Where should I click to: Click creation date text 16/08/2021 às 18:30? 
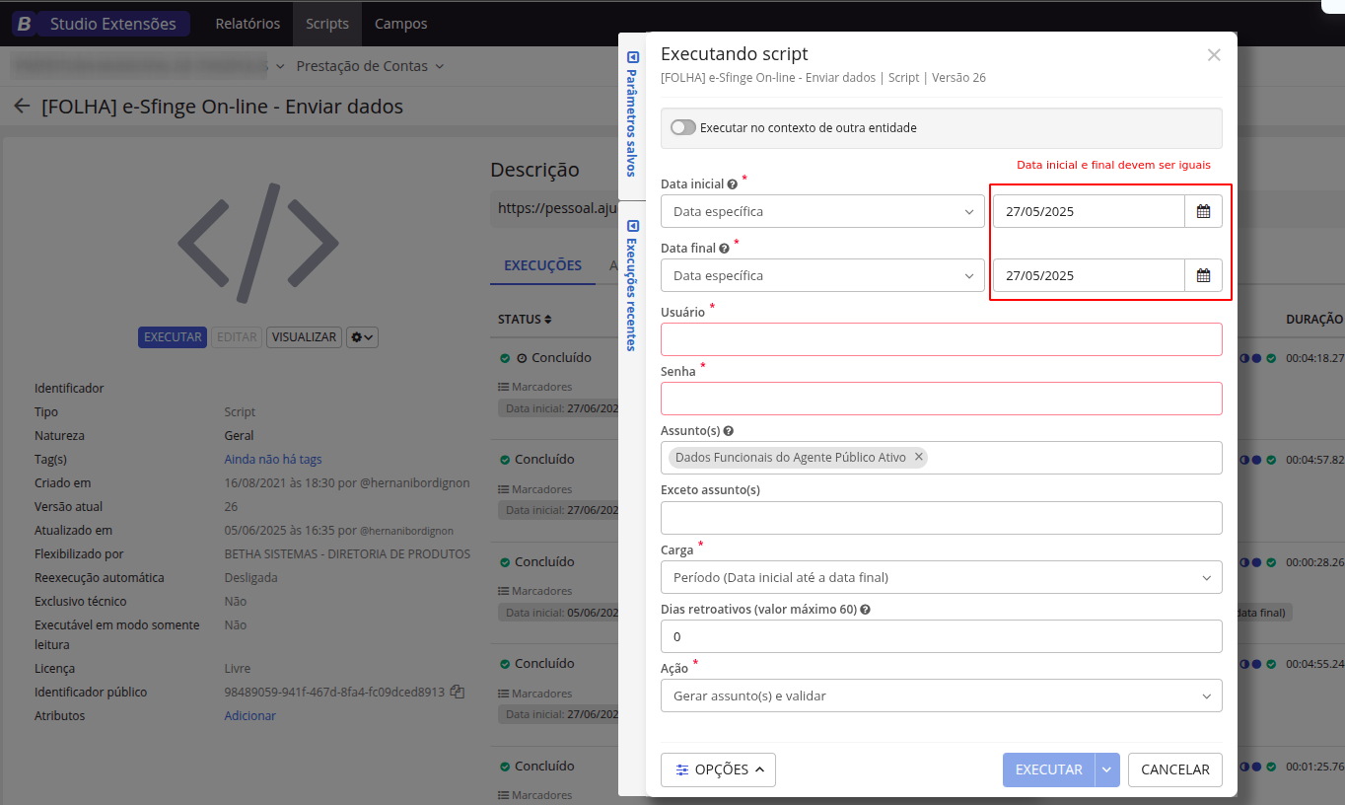pos(279,482)
